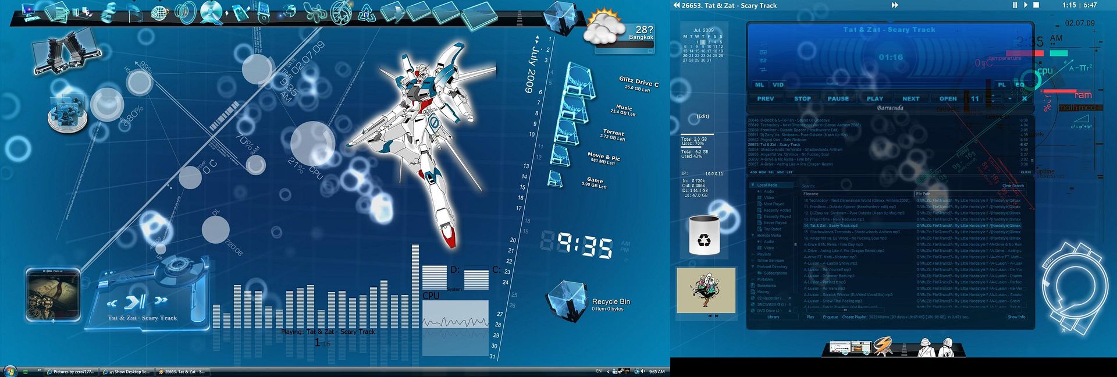
Task: Eject the DVD Drive in library tree
Action: click(790, 311)
